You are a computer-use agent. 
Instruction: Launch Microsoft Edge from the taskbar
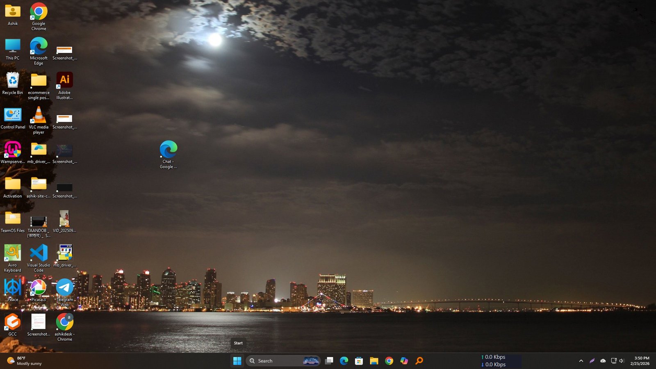[x=344, y=361]
